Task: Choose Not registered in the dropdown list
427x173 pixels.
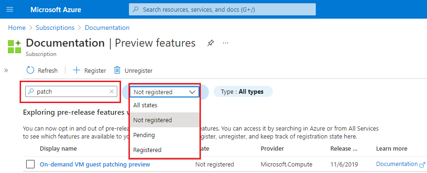Action: (x=165, y=120)
